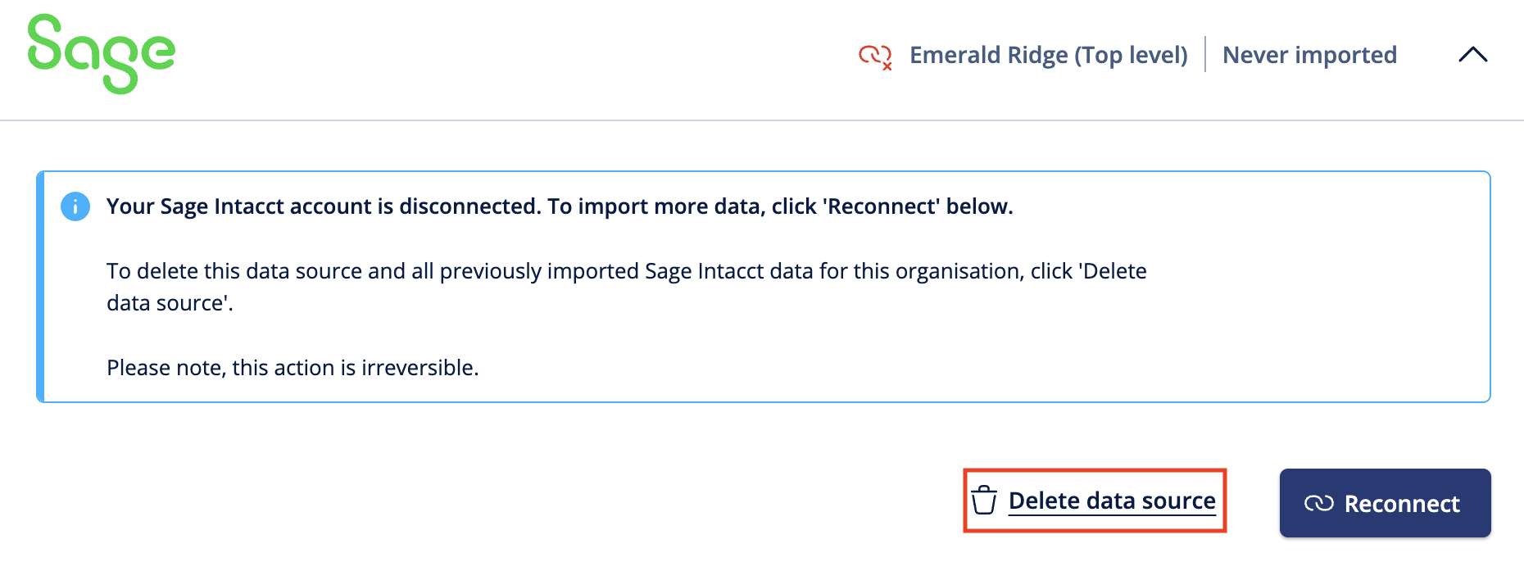The height and width of the screenshot is (562, 1524).
Task: Open the Delete data source link
Action: click(x=1111, y=501)
